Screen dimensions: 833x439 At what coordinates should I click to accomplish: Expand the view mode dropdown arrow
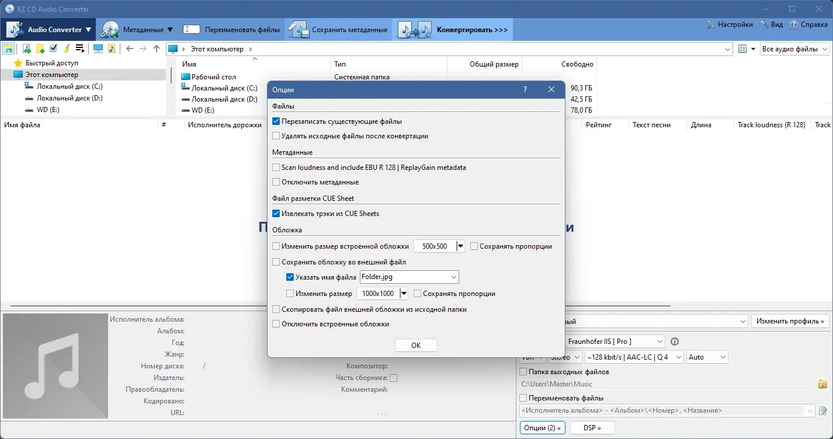click(754, 49)
